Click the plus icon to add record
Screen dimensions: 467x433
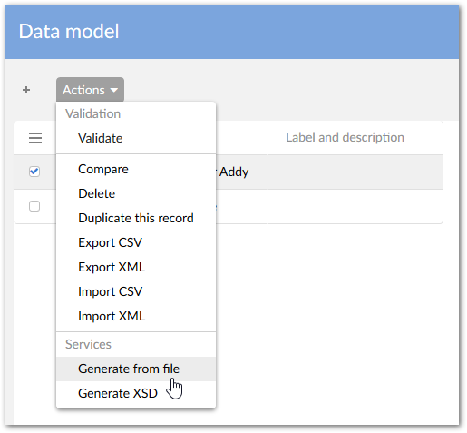coord(26,90)
